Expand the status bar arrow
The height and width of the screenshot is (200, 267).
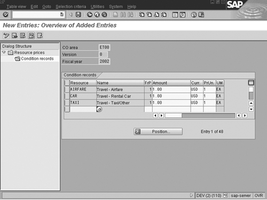coord(191,195)
